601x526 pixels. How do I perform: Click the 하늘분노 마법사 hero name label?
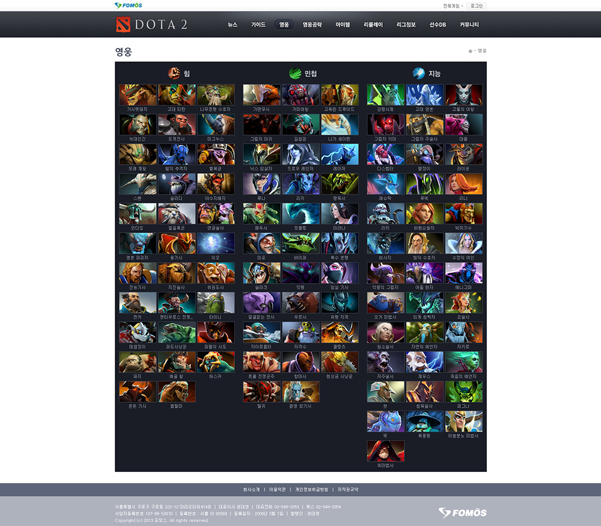tap(463, 436)
